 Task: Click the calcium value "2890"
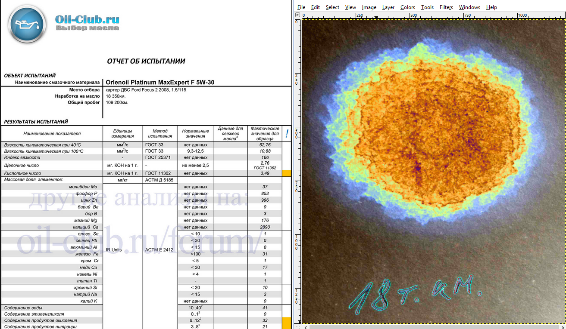265,227
